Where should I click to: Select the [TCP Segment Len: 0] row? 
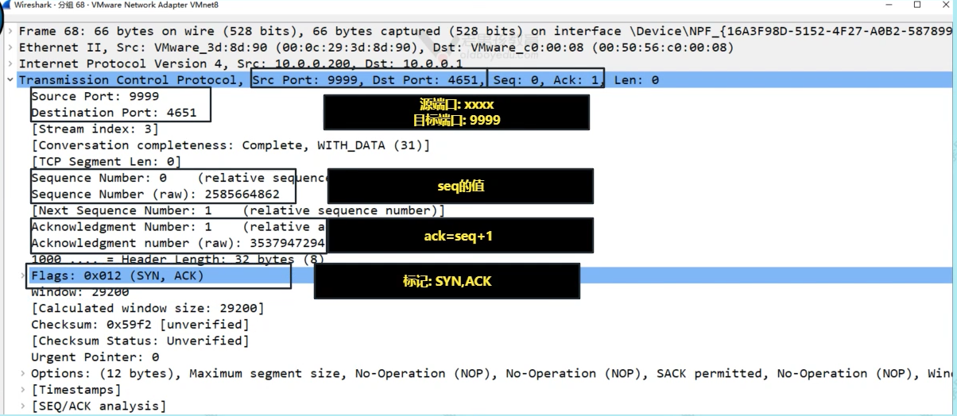point(106,161)
